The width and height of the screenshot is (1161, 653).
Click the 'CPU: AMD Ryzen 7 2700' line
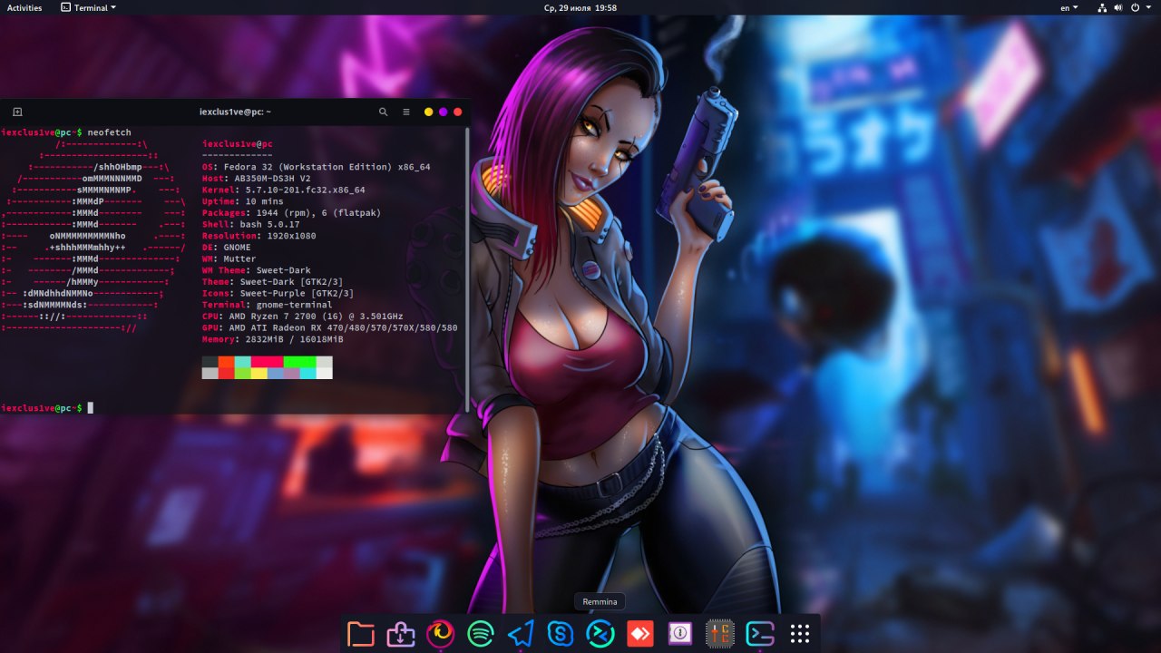tap(302, 317)
